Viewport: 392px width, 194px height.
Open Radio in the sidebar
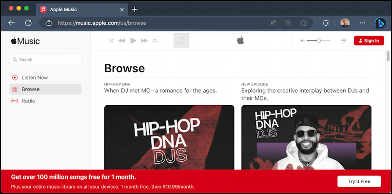click(x=45, y=101)
